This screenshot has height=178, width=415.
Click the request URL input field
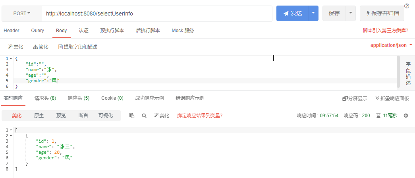pos(157,14)
